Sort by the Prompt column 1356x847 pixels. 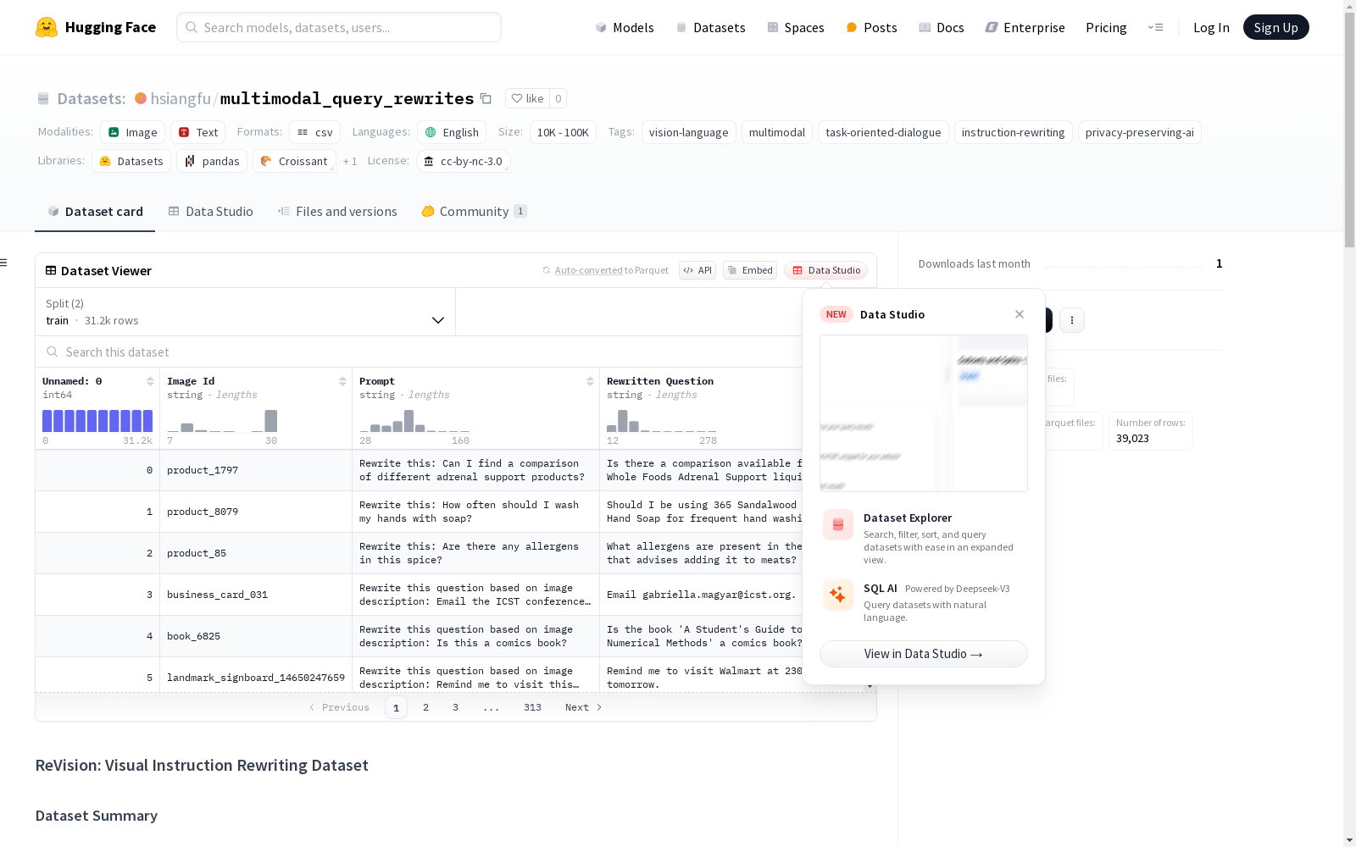pyautogui.click(x=590, y=381)
